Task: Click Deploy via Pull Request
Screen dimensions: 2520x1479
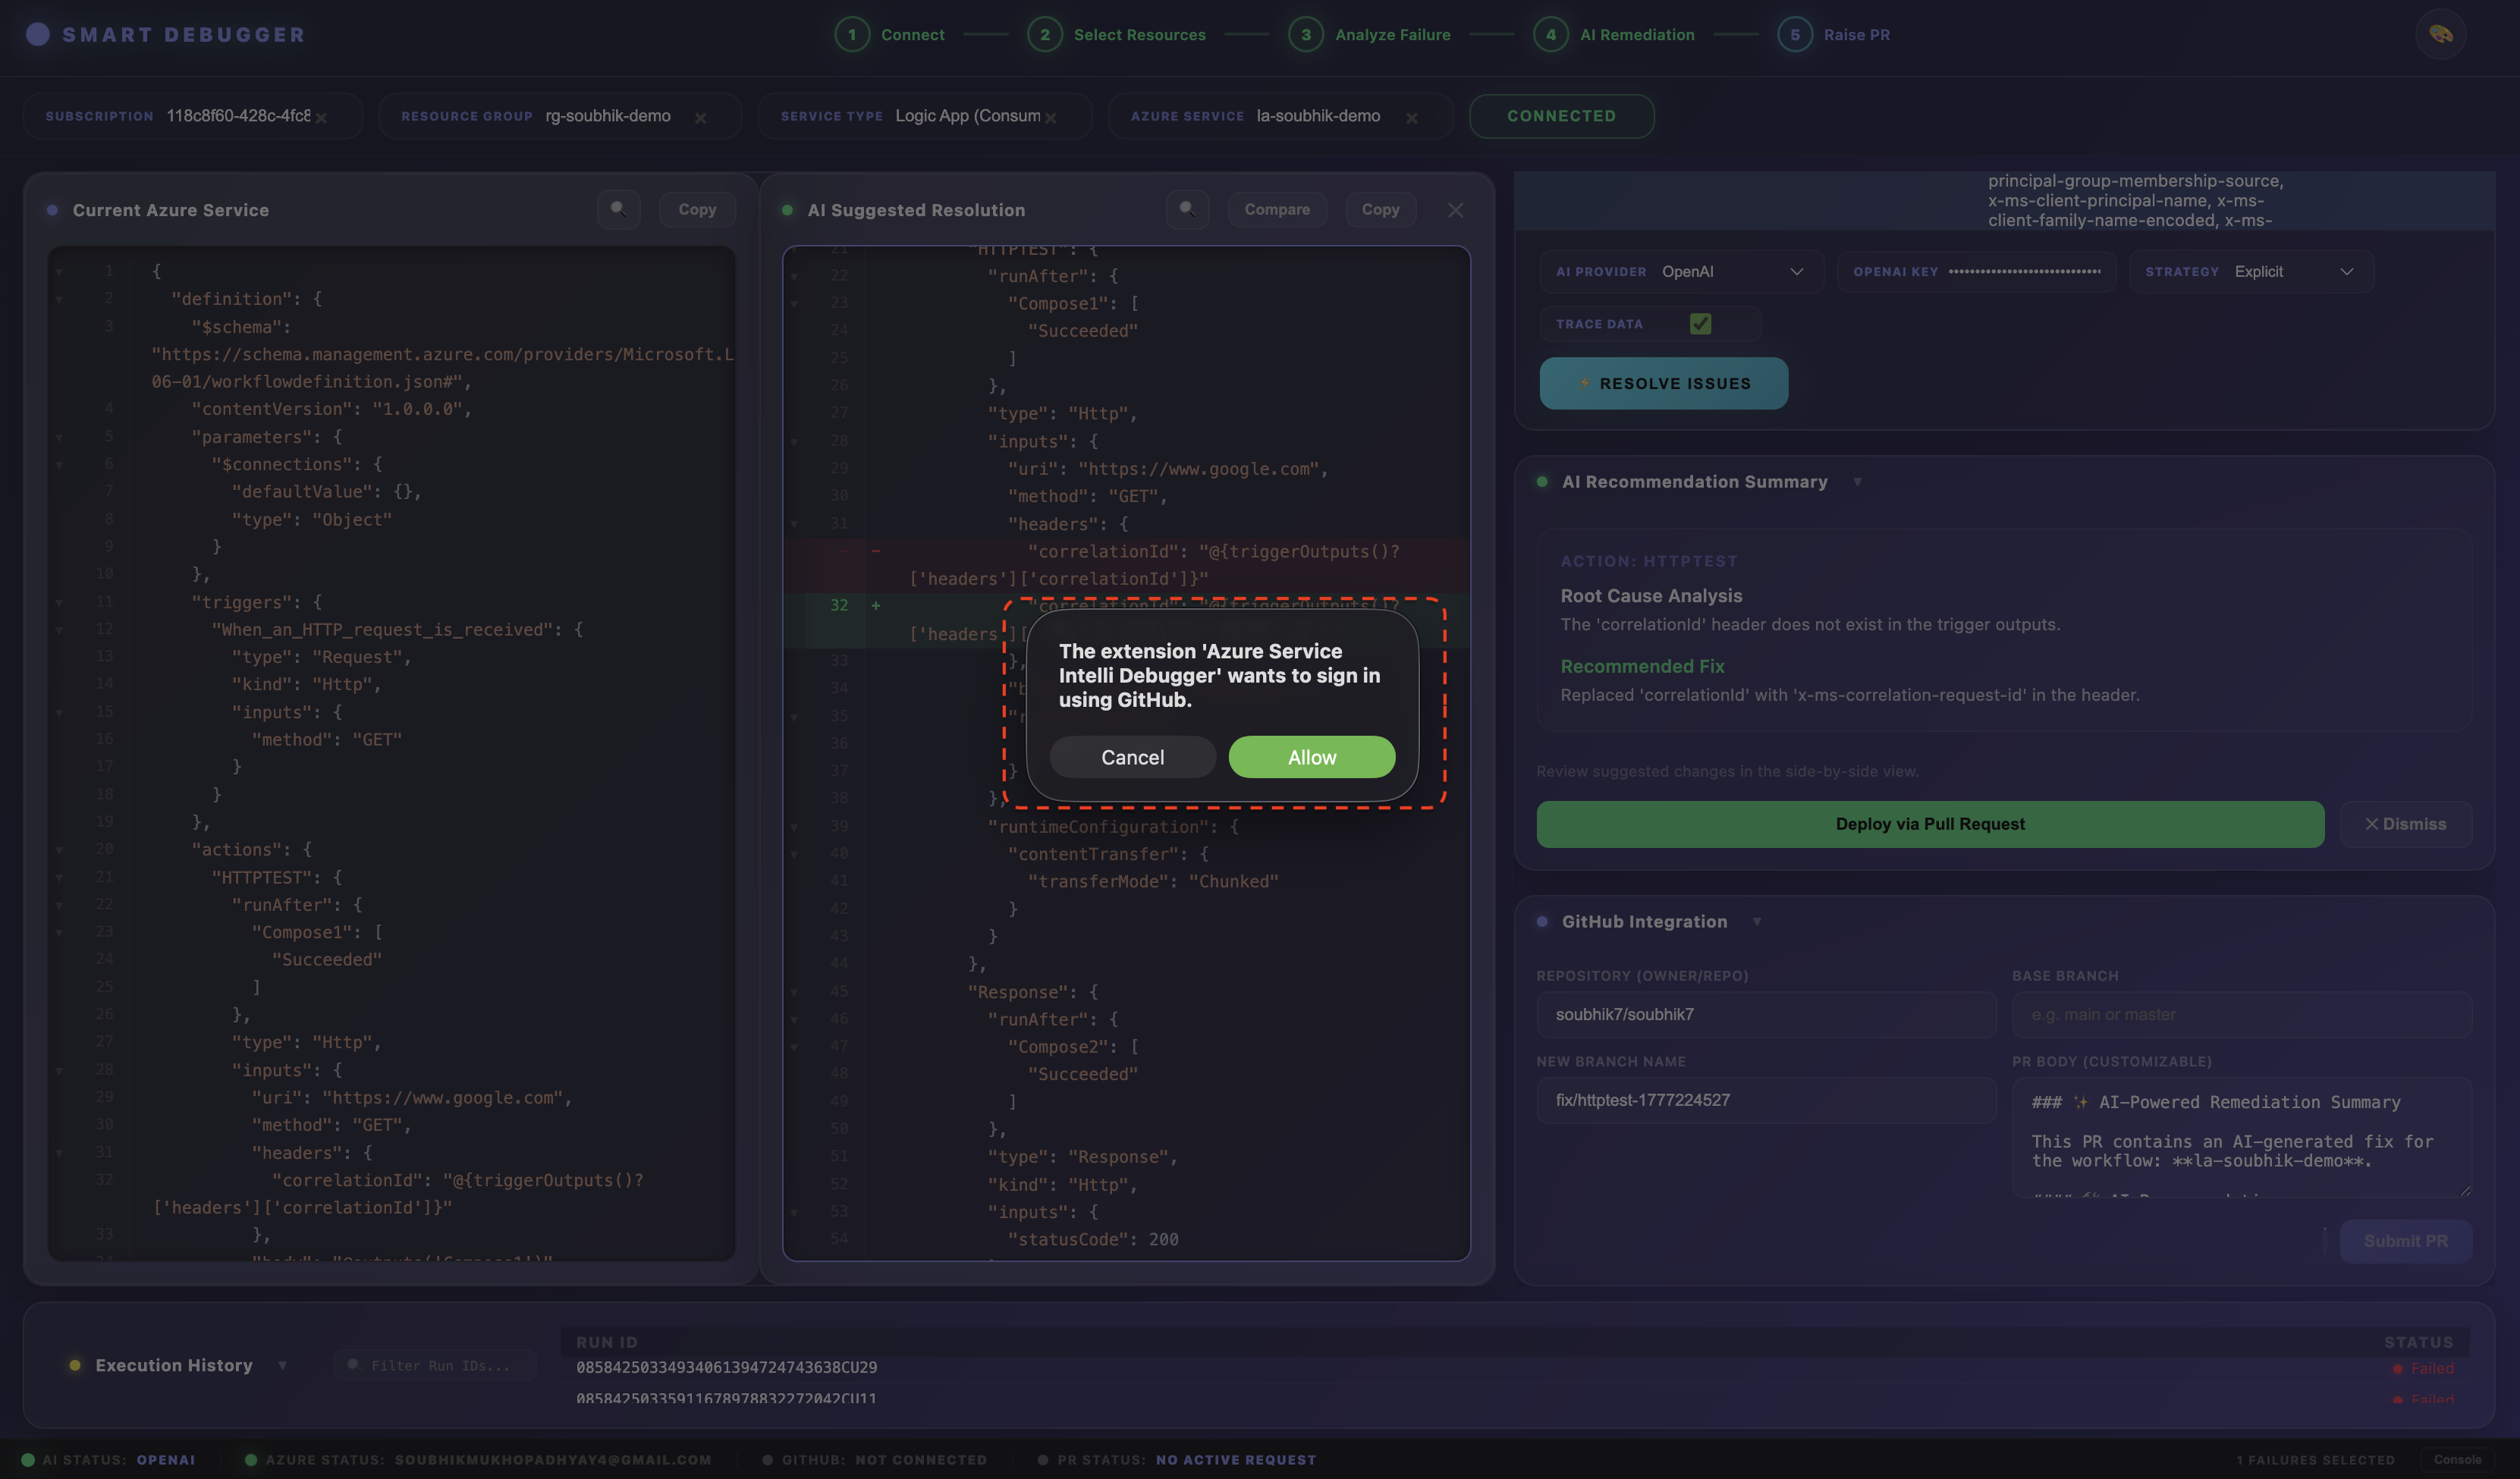Action: point(1930,824)
